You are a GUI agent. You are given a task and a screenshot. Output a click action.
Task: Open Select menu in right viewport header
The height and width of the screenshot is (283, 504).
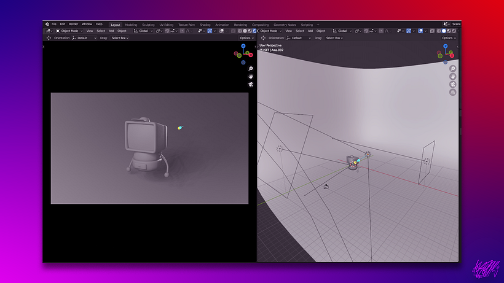coord(300,31)
